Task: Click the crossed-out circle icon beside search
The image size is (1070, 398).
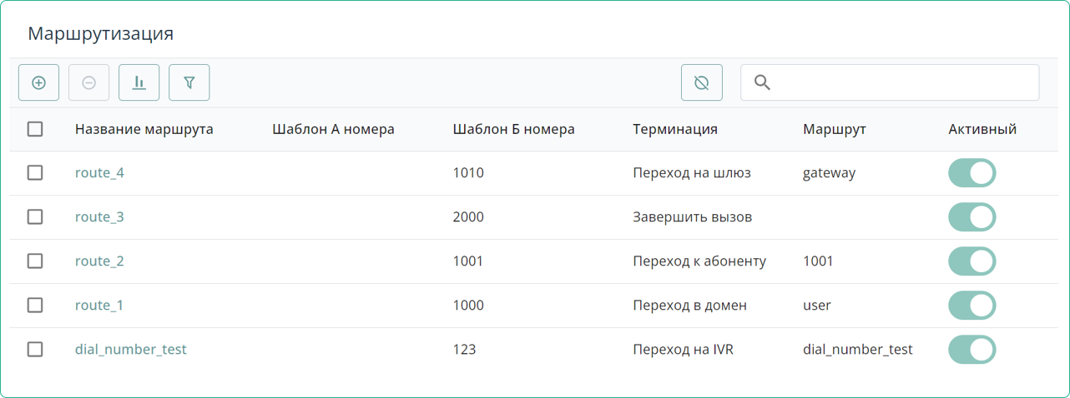Action: point(701,82)
